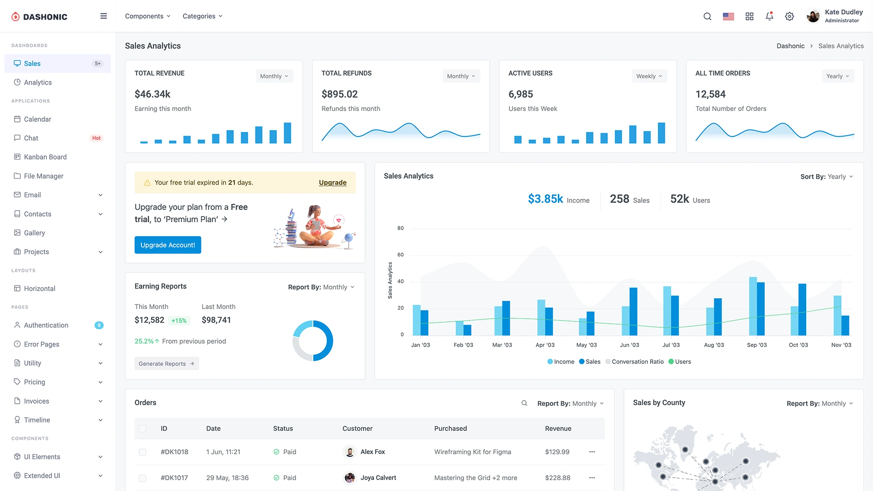This screenshot has height=491, width=873.
Task: Select the US flag language icon
Action: point(728,16)
